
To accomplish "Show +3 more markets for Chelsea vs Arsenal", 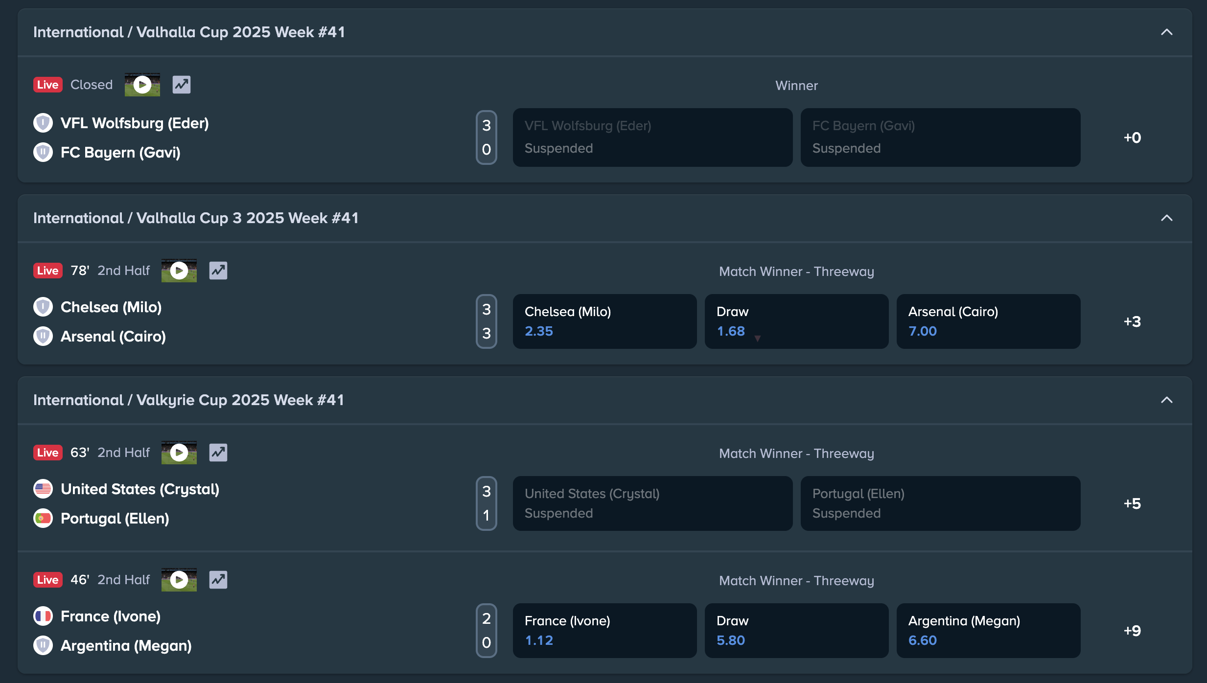I will tap(1132, 321).
